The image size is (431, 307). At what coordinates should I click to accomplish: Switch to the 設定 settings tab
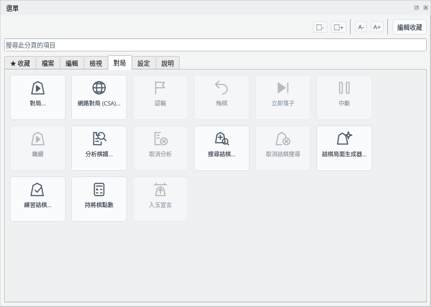point(144,63)
